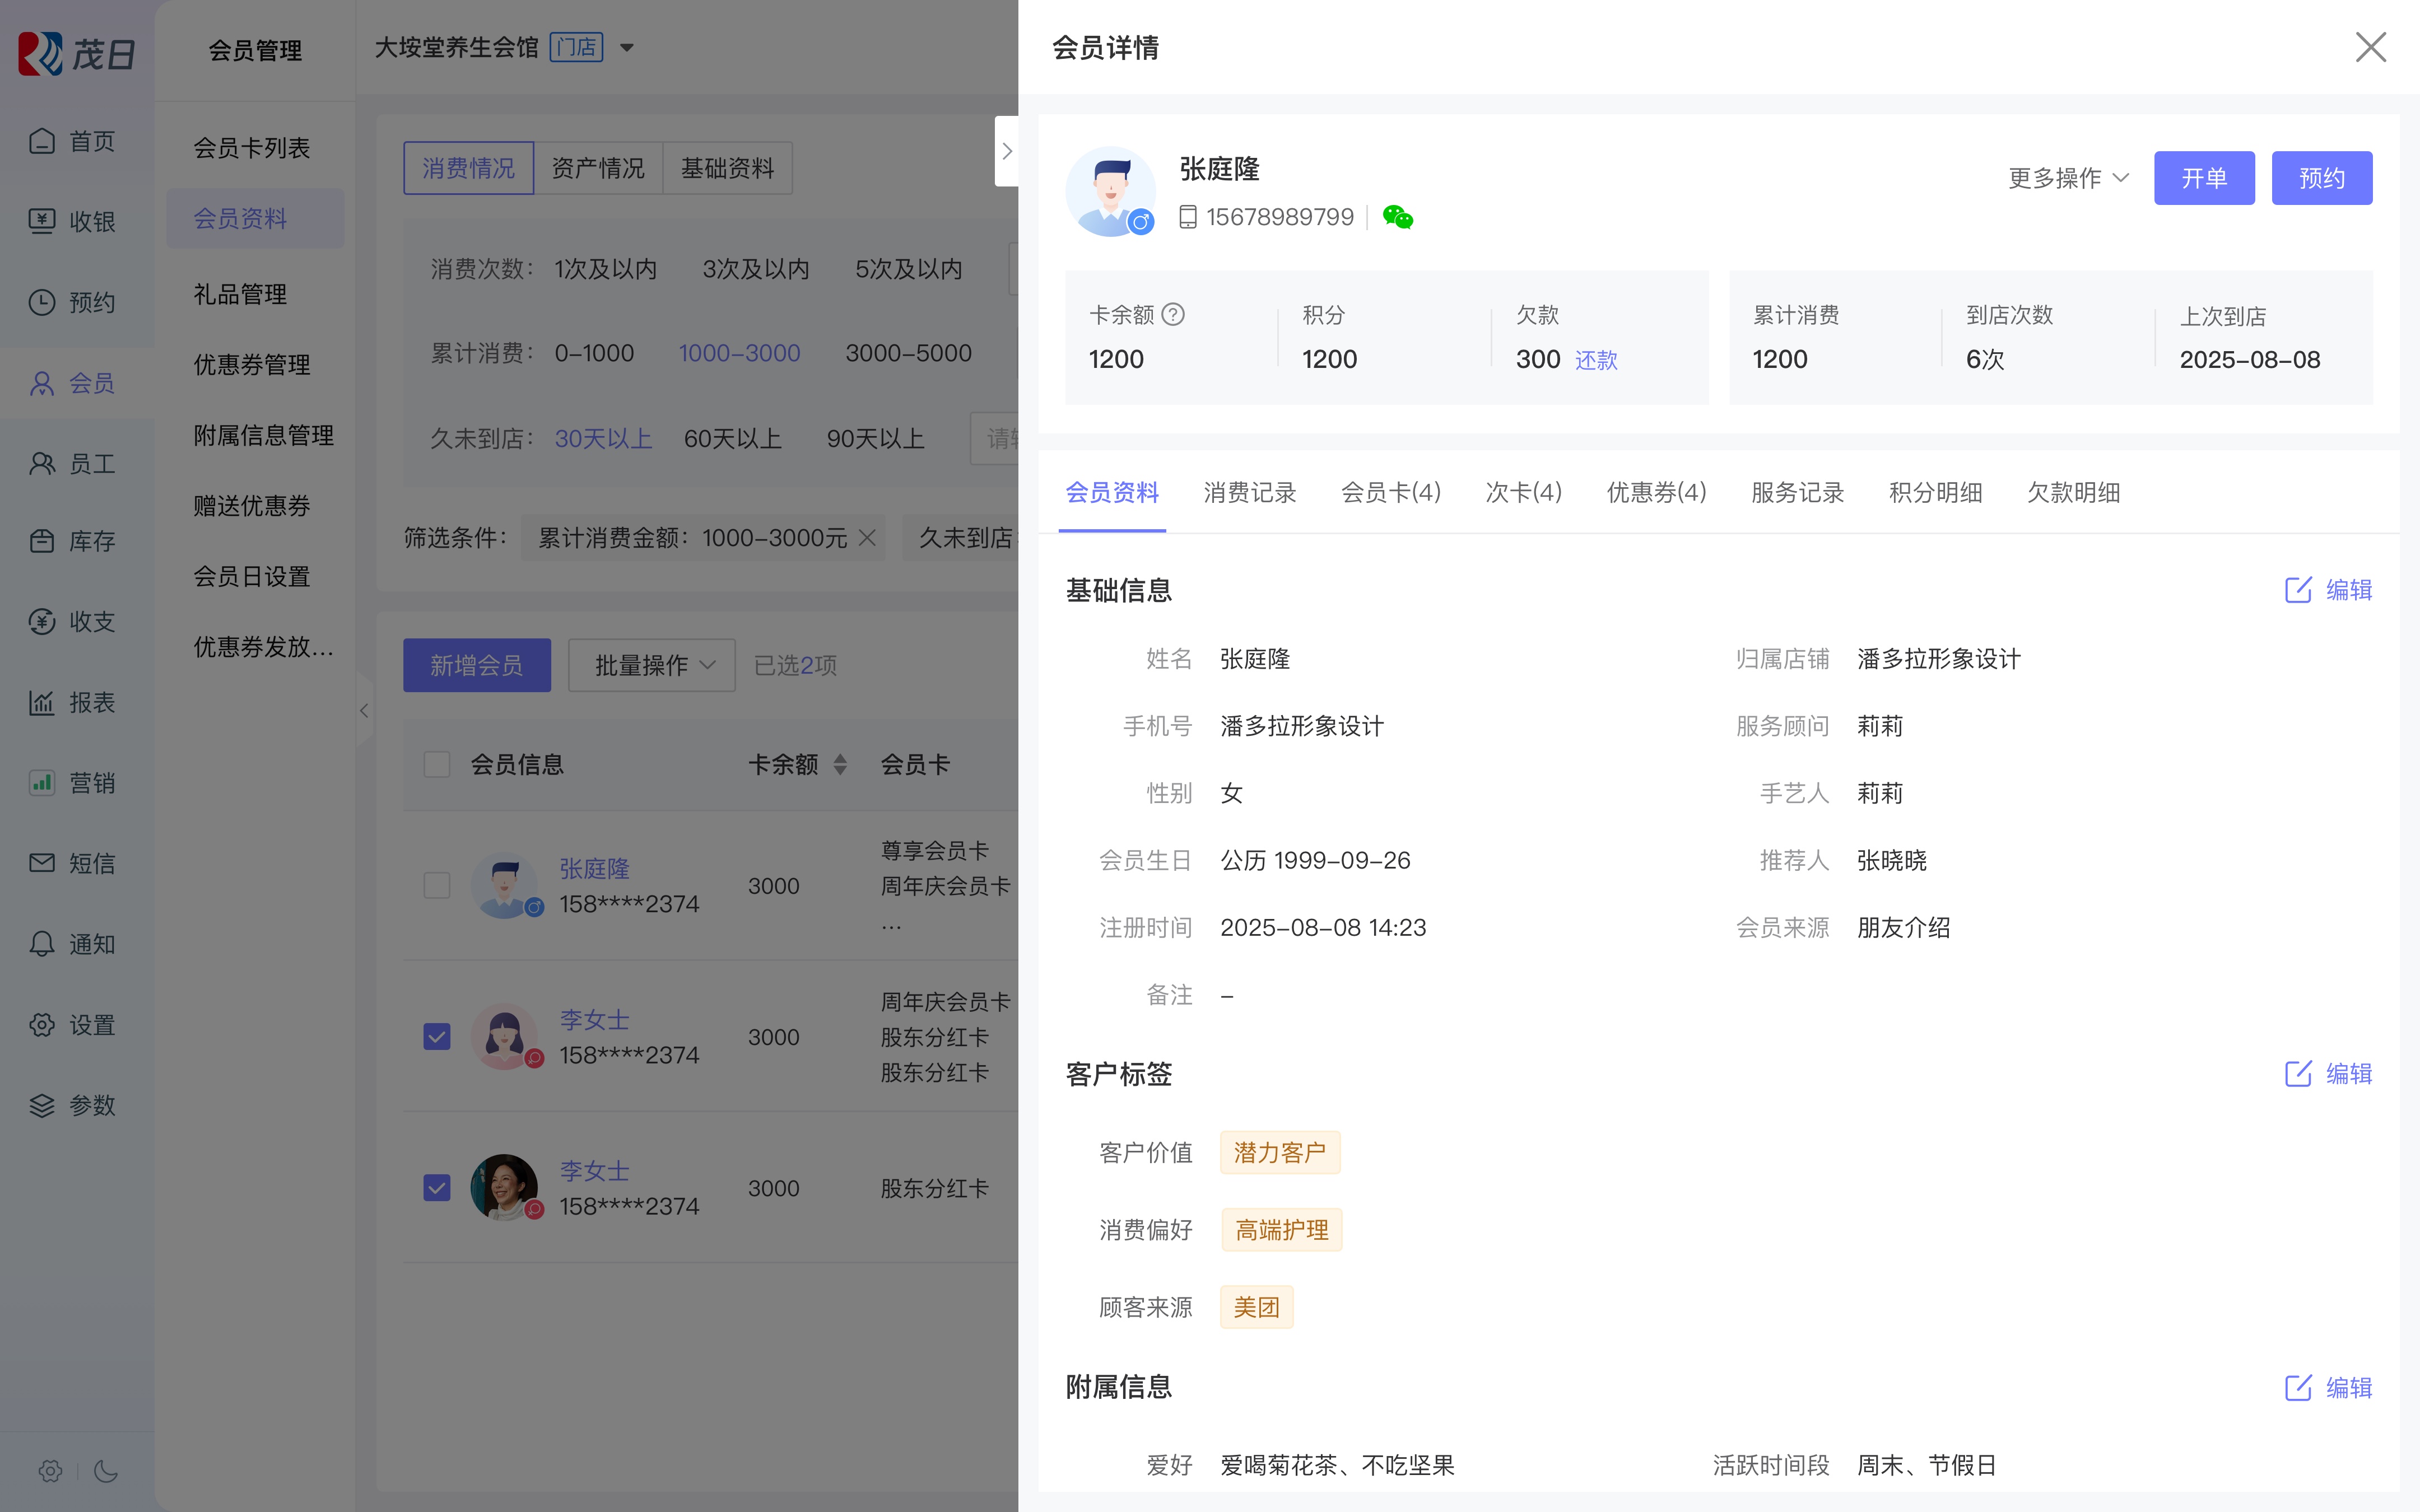Image resolution: width=2420 pixels, height=1512 pixels.
Task: Click edit icon for 客户标签 section
Action: click(2298, 1074)
